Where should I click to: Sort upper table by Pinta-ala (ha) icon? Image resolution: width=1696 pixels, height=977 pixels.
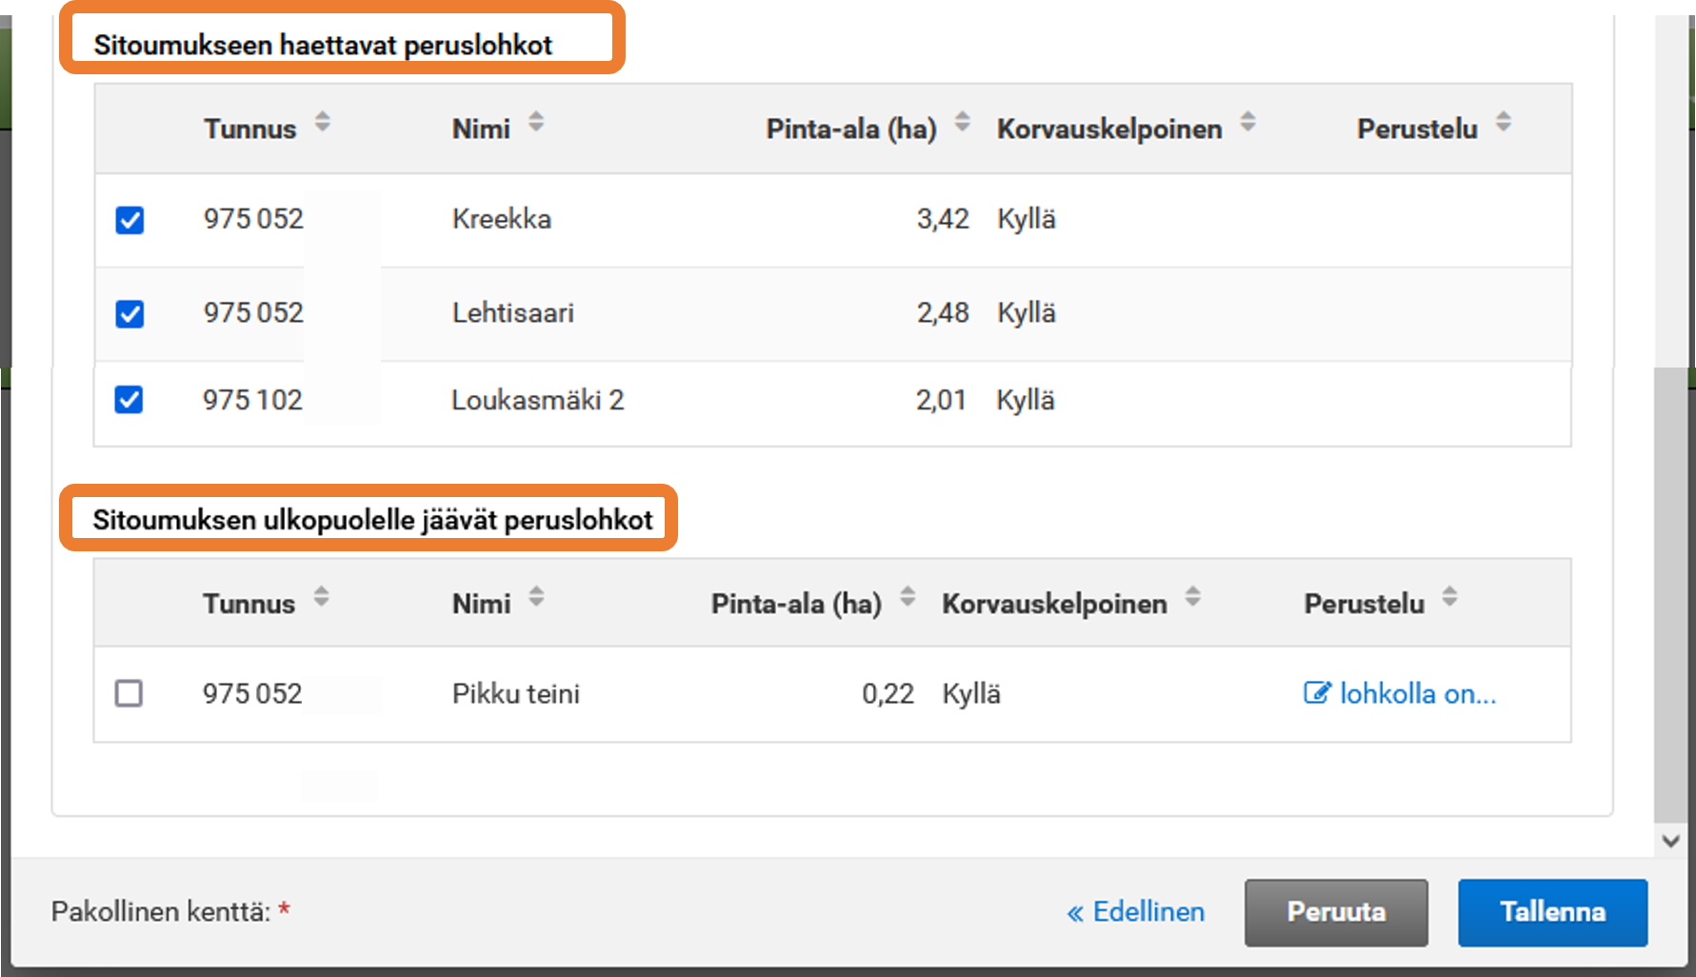(x=962, y=122)
